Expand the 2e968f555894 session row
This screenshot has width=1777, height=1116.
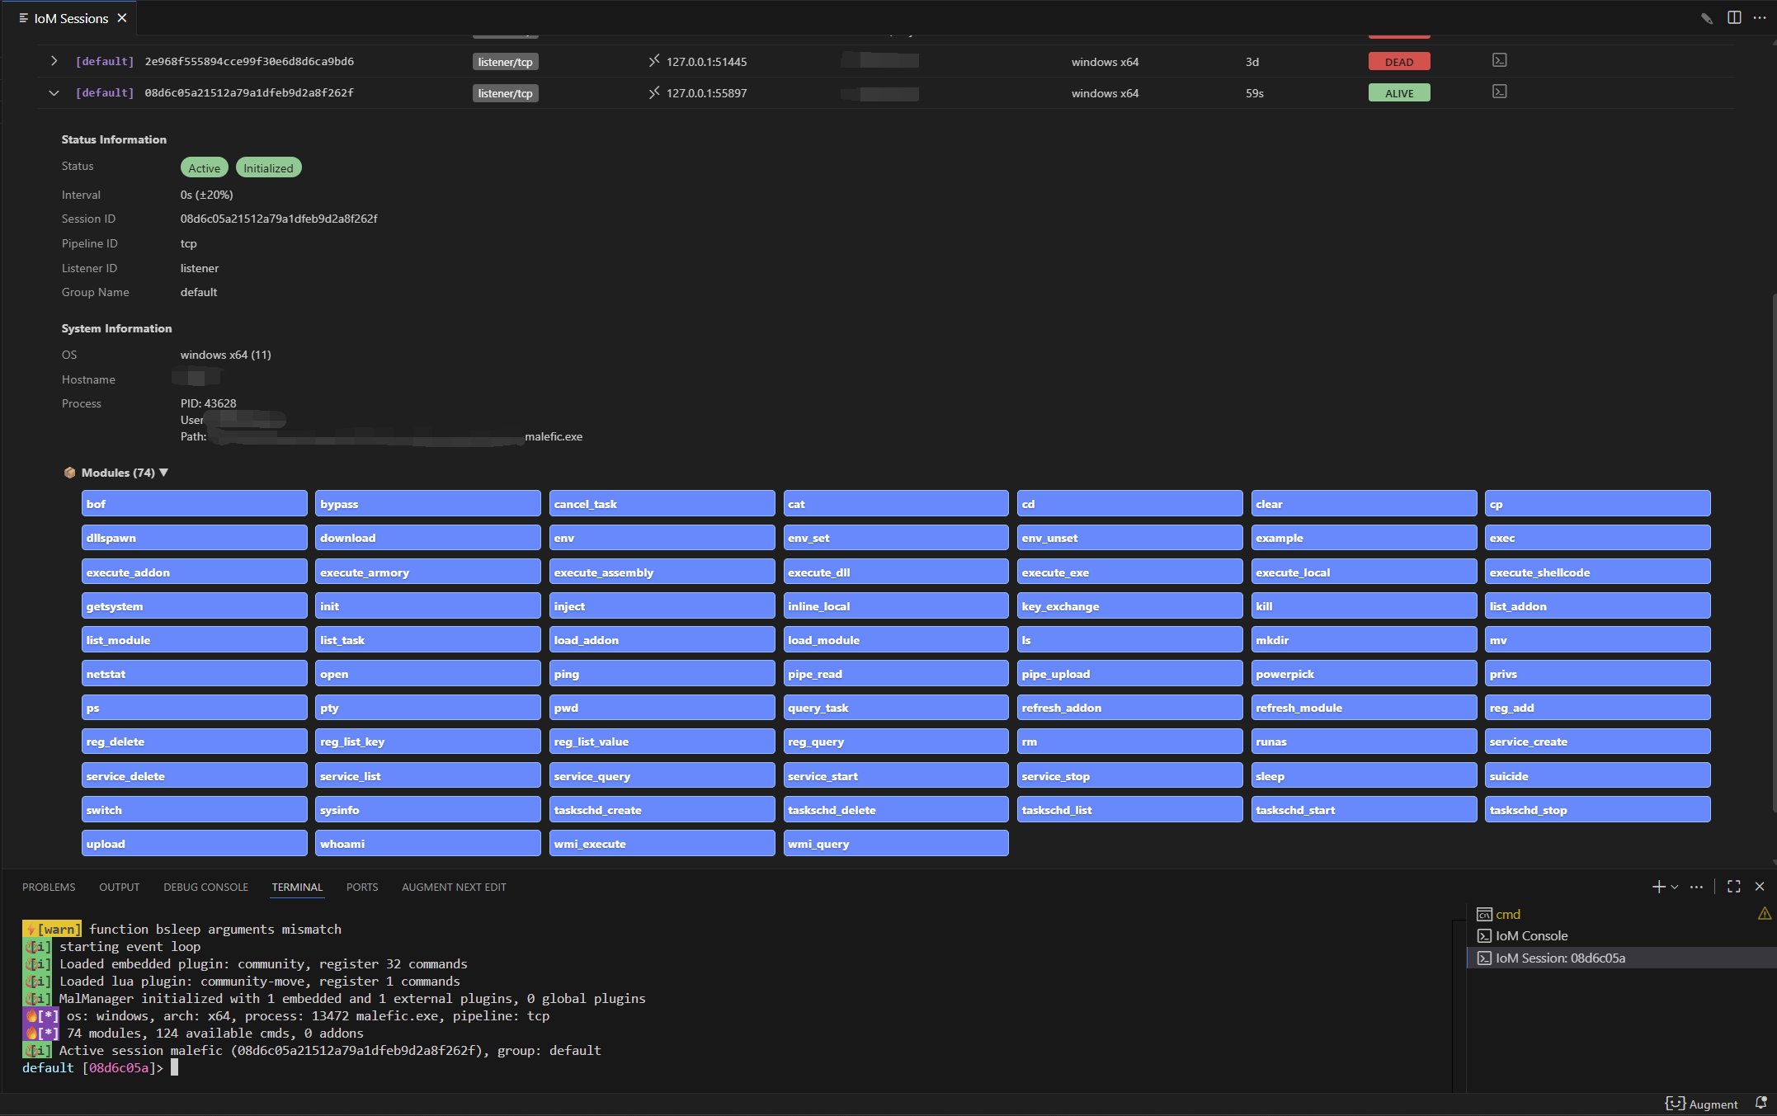pos(54,61)
